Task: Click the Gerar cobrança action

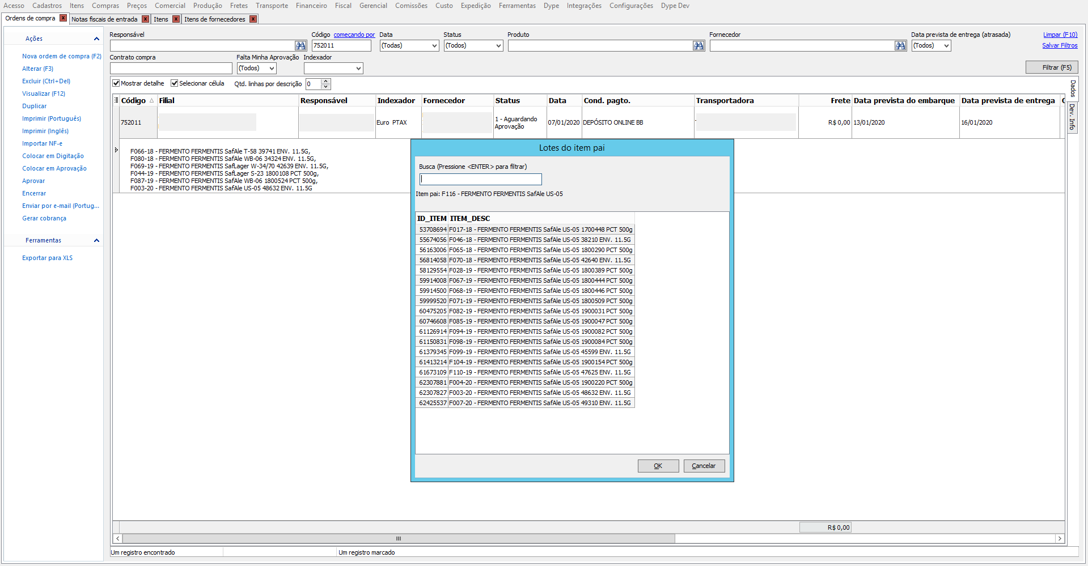Action: [x=44, y=218]
